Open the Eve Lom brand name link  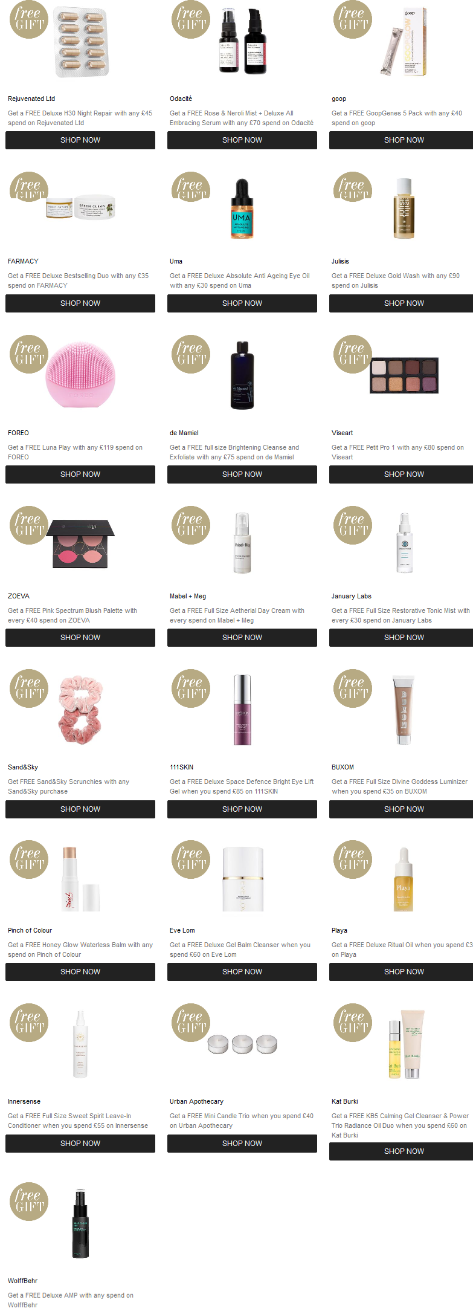pyautogui.click(x=182, y=930)
